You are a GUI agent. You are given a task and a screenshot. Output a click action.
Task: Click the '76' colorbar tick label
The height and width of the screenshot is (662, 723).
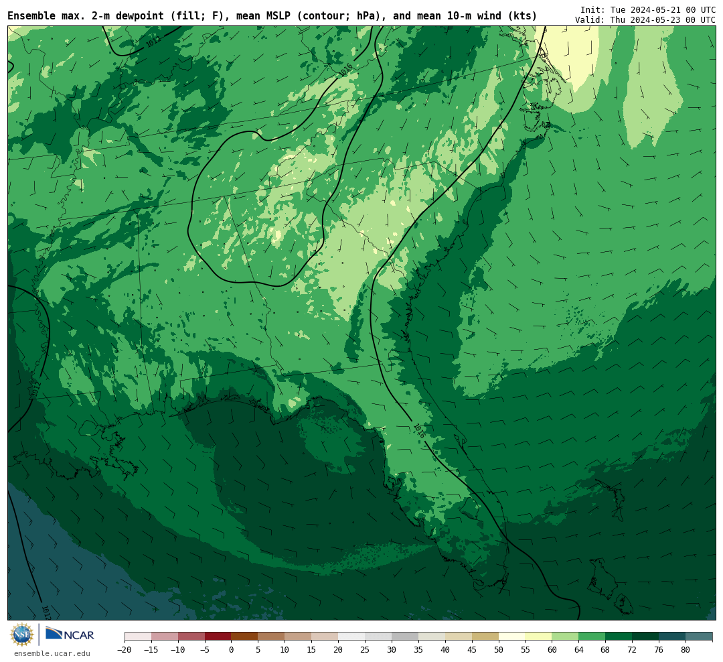tap(659, 650)
